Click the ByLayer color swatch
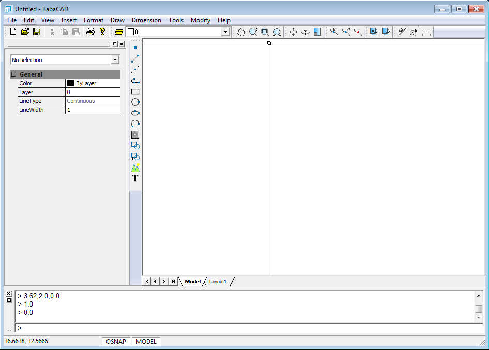 click(x=70, y=83)
